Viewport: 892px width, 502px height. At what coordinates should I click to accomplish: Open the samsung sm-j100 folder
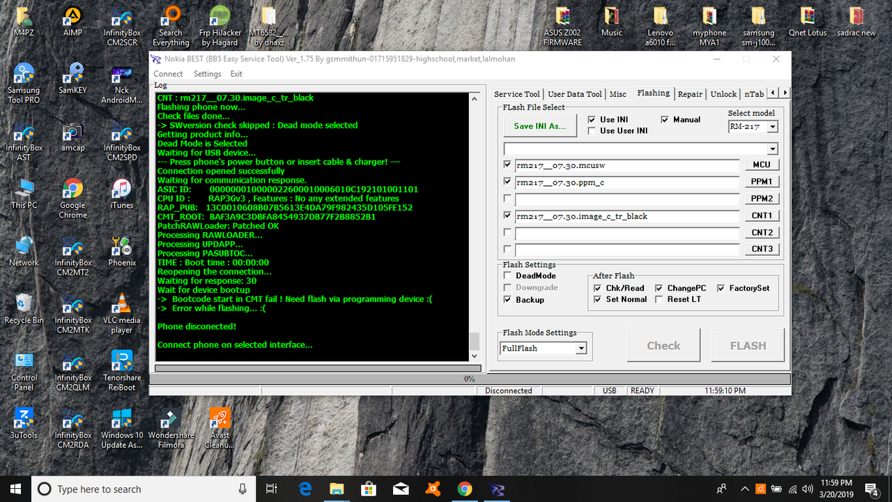point(758,26)
